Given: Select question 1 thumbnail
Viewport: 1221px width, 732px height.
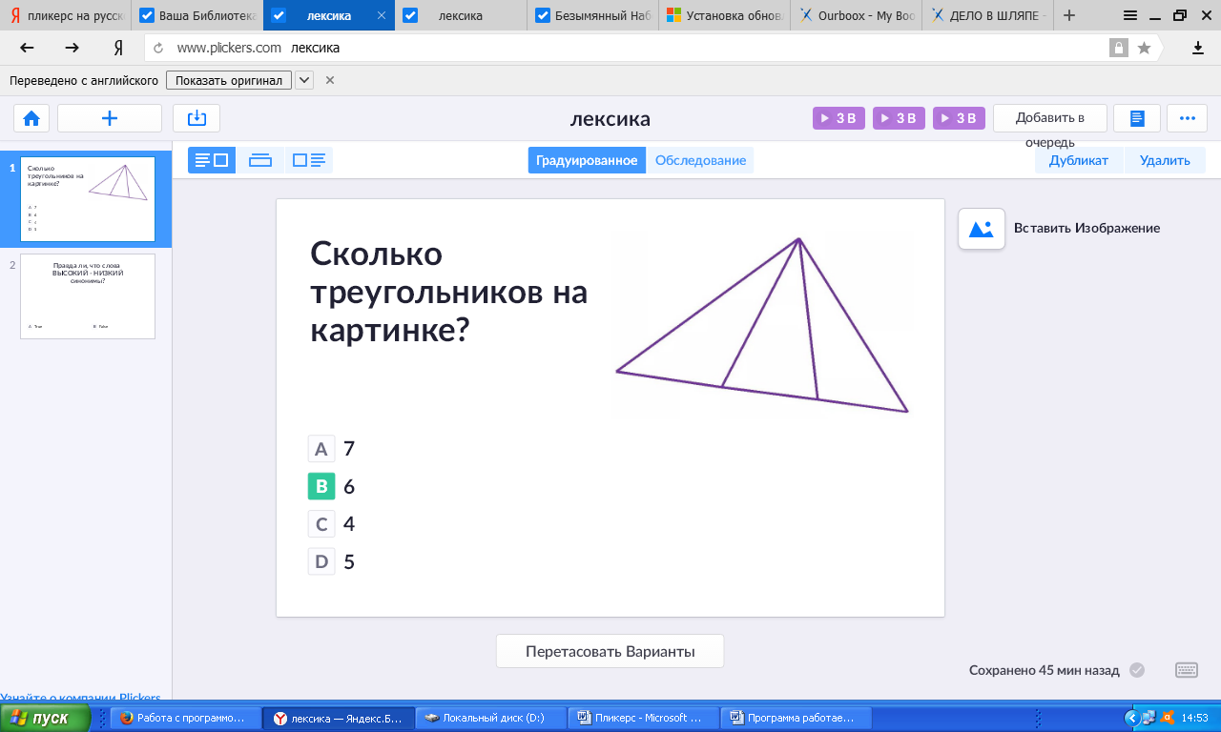Looking at the screenshot, I should [88, 199].
